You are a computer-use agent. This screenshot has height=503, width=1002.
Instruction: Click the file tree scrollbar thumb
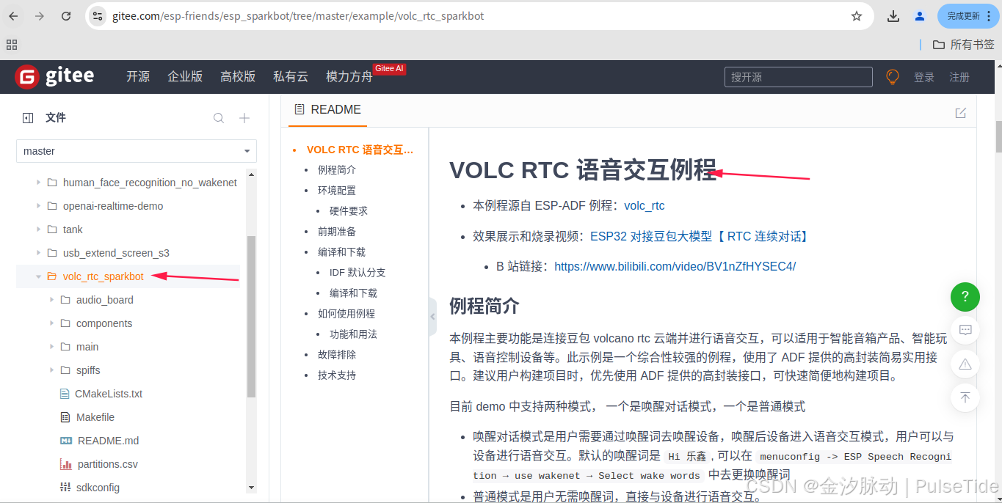coord(252,316)
